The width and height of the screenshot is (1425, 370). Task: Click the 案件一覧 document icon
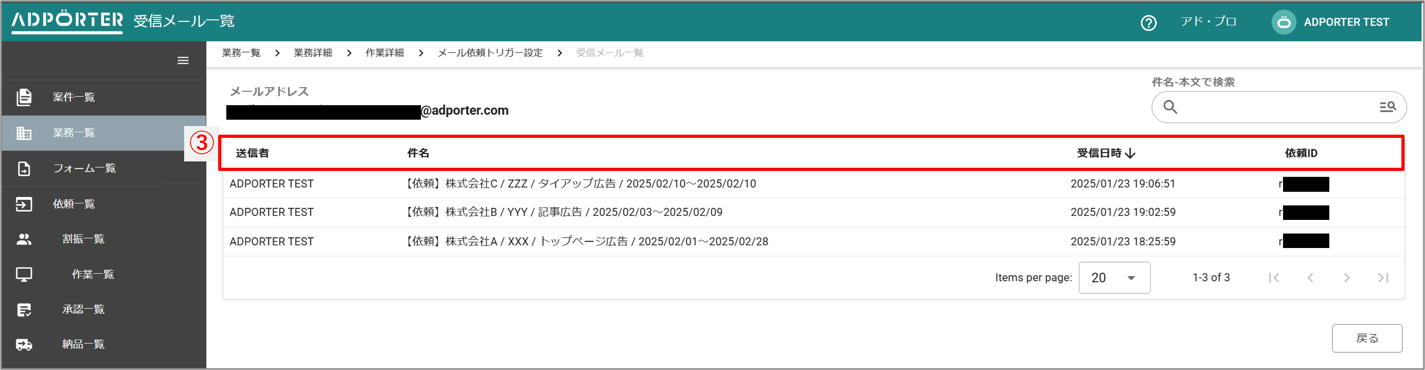[24, 97]
